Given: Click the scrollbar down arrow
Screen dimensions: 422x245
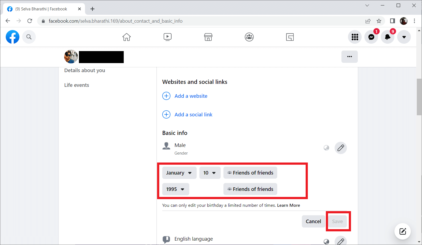Looking at the screenshot, I should [419, 242].
